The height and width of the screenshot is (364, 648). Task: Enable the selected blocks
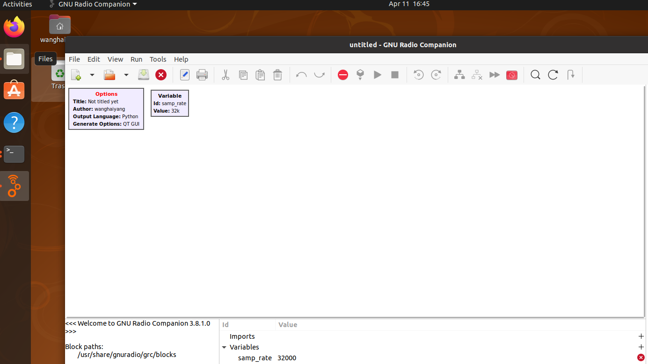pyautogui.click(x=459, y=75)
